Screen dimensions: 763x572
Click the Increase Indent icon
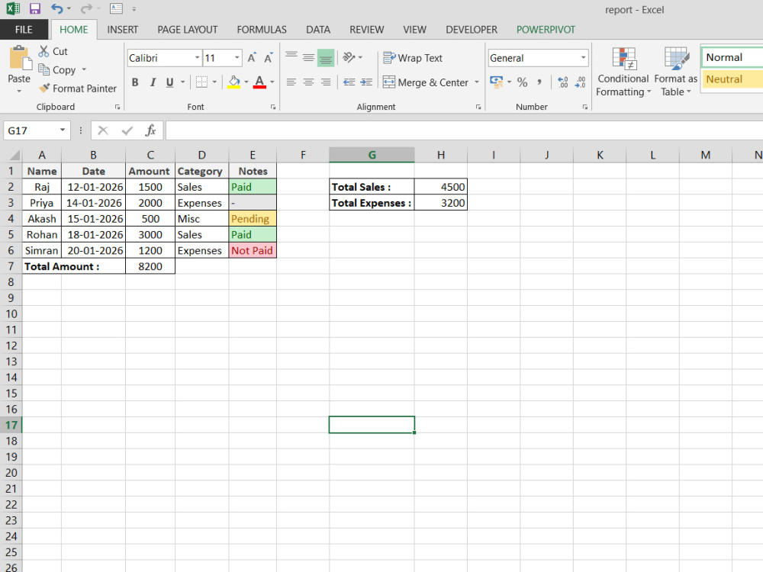tap(366, 82)
